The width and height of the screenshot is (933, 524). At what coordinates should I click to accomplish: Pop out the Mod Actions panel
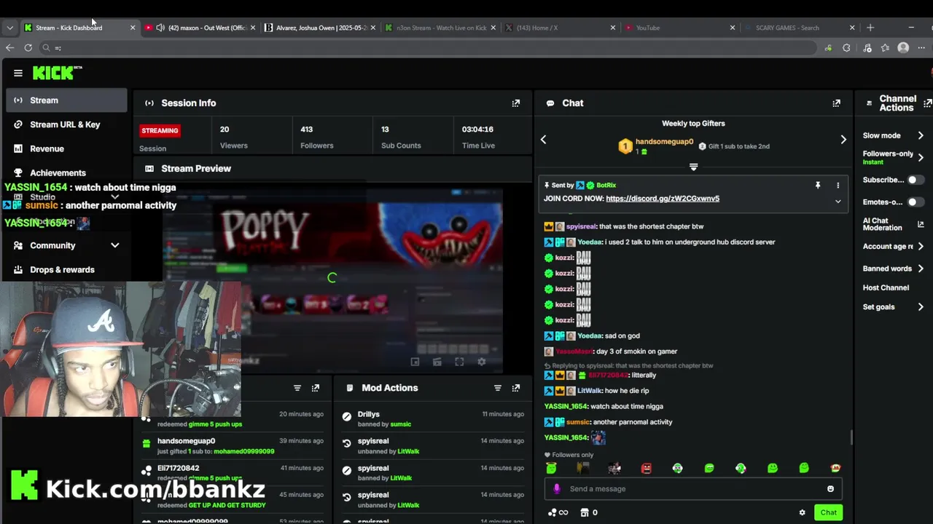pos(516,388)
